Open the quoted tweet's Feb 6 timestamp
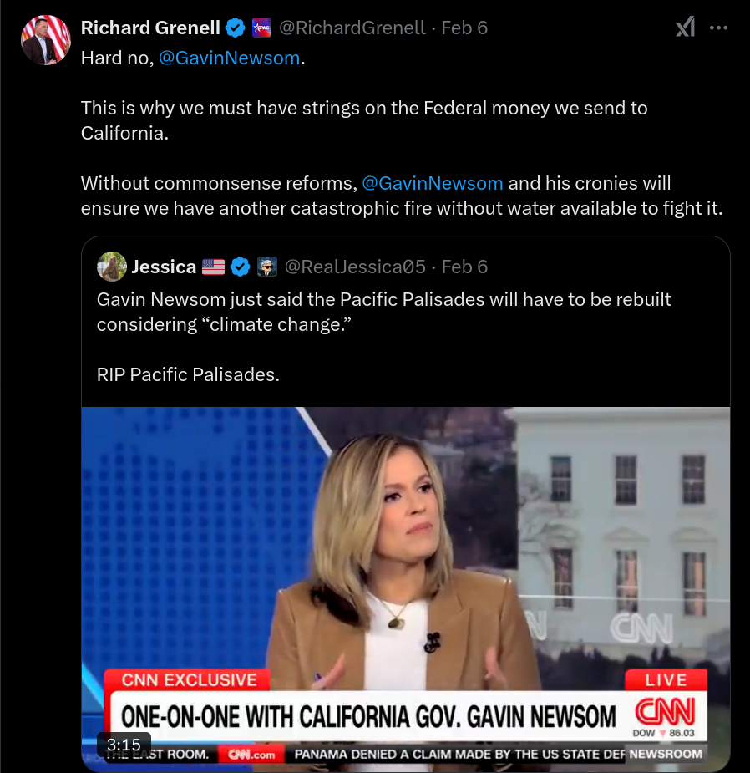This screenshot has width=750, height=773. pos(464,267)
